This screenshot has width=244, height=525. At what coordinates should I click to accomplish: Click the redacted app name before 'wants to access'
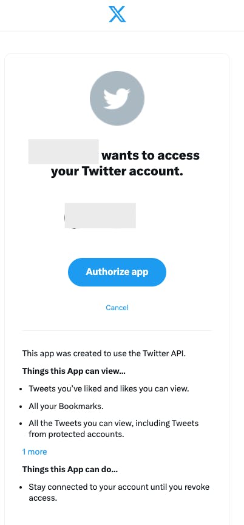63,152
